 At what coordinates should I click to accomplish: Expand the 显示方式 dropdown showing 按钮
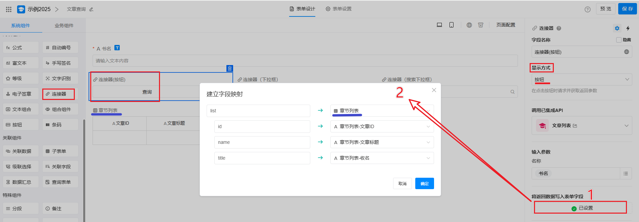[x=582, y=79]
